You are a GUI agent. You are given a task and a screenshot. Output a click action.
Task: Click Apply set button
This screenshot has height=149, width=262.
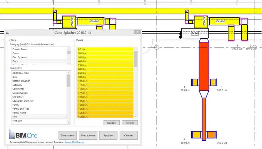click(108, 135)
